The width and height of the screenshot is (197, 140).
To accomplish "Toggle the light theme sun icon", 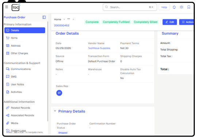I will point(181,7).
